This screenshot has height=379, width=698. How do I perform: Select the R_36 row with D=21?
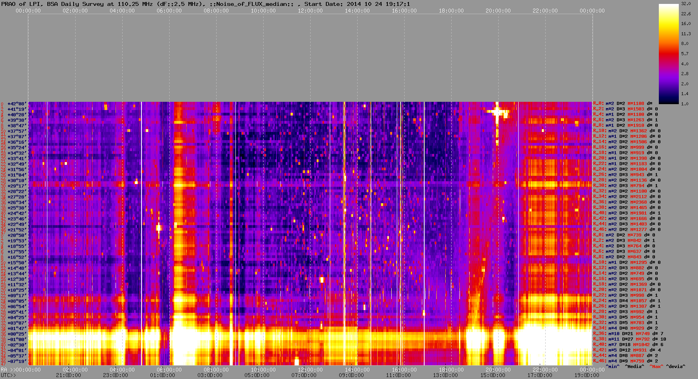click(x=628, y=334)
